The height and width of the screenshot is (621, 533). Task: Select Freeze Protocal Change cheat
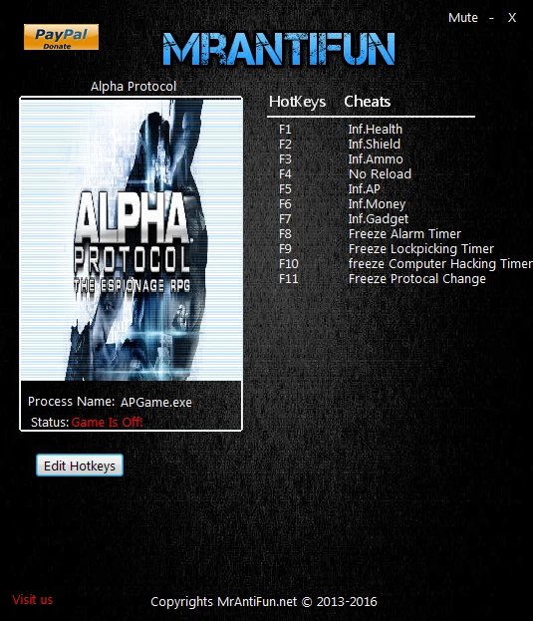tap(416, 279)
